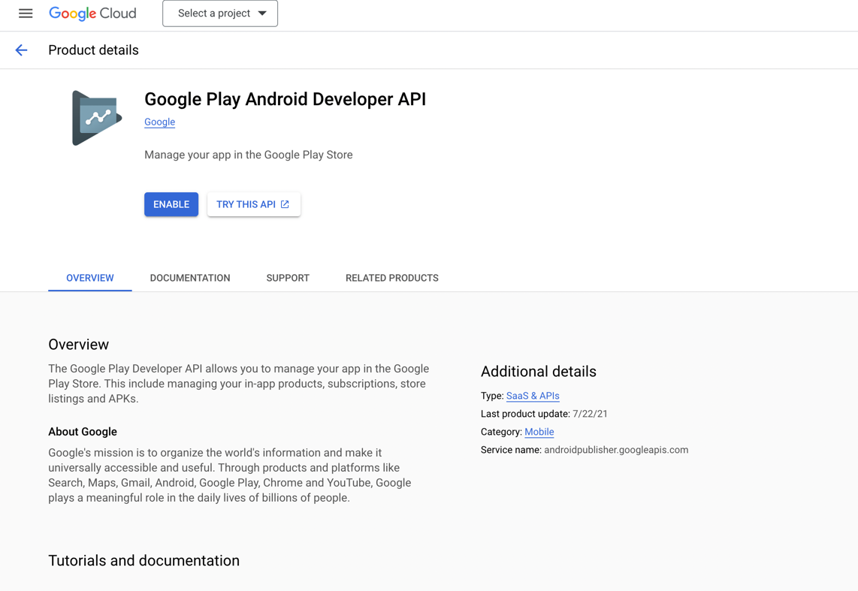Click the ENABLE button
Viewport: 858px width, 591px height.
click(x=171, y=204)
